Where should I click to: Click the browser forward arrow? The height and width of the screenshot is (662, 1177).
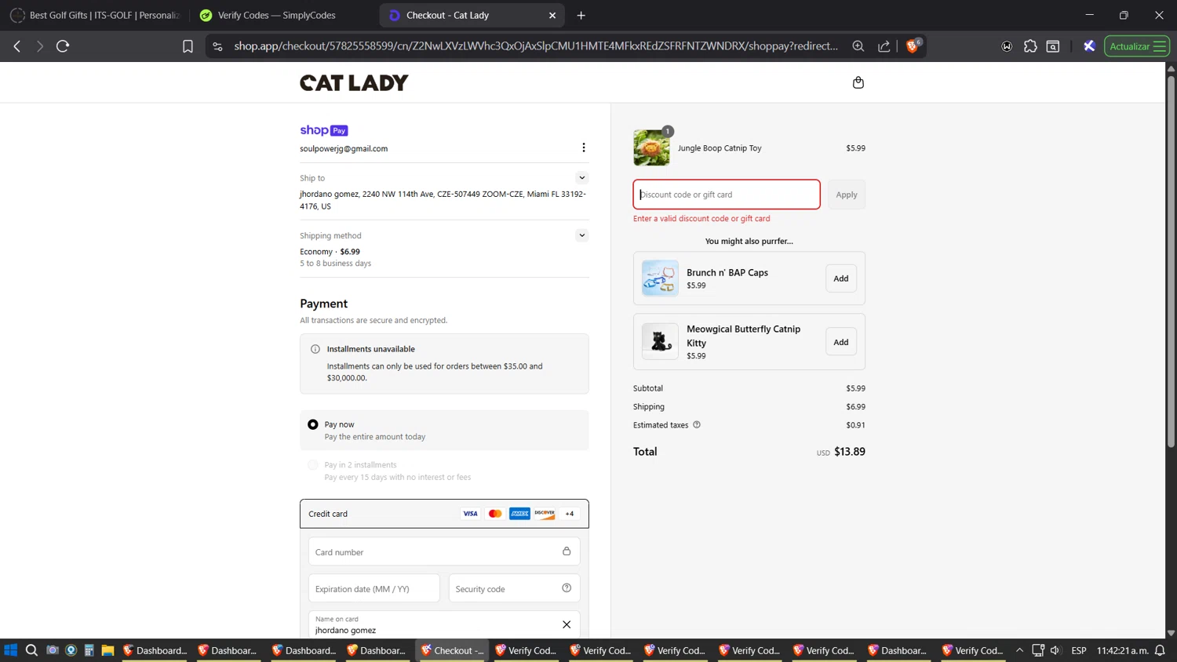(39, 46)
